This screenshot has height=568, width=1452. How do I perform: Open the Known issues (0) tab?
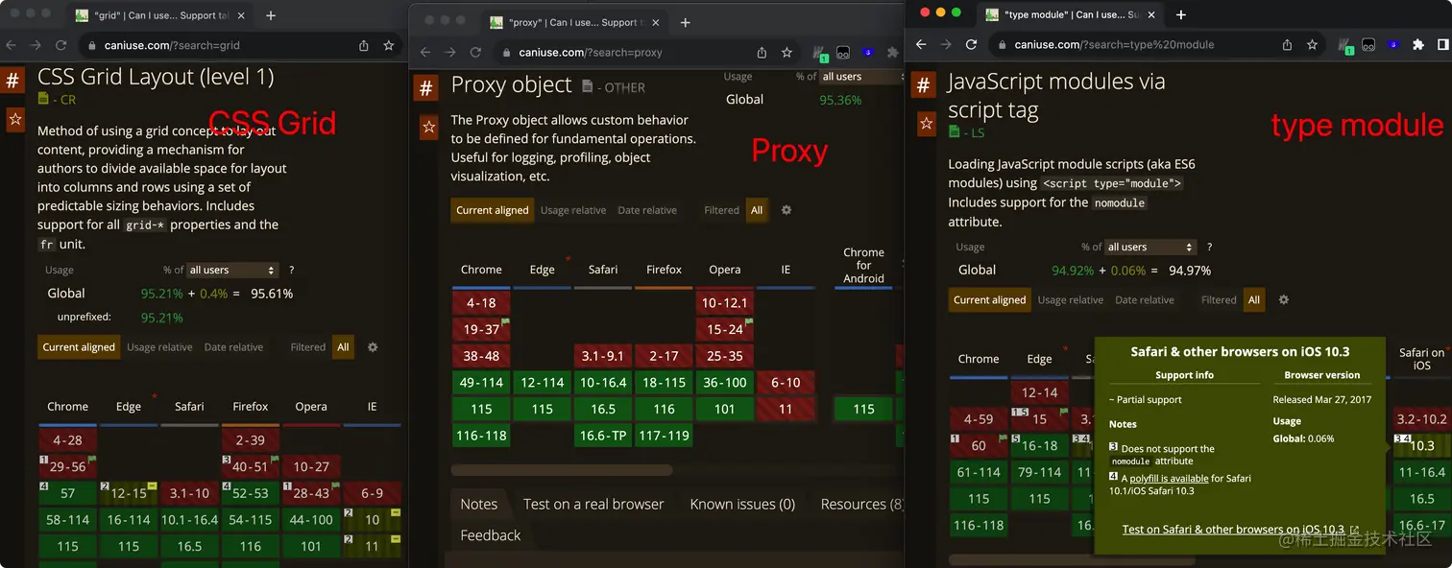click(x=742, y=504)
